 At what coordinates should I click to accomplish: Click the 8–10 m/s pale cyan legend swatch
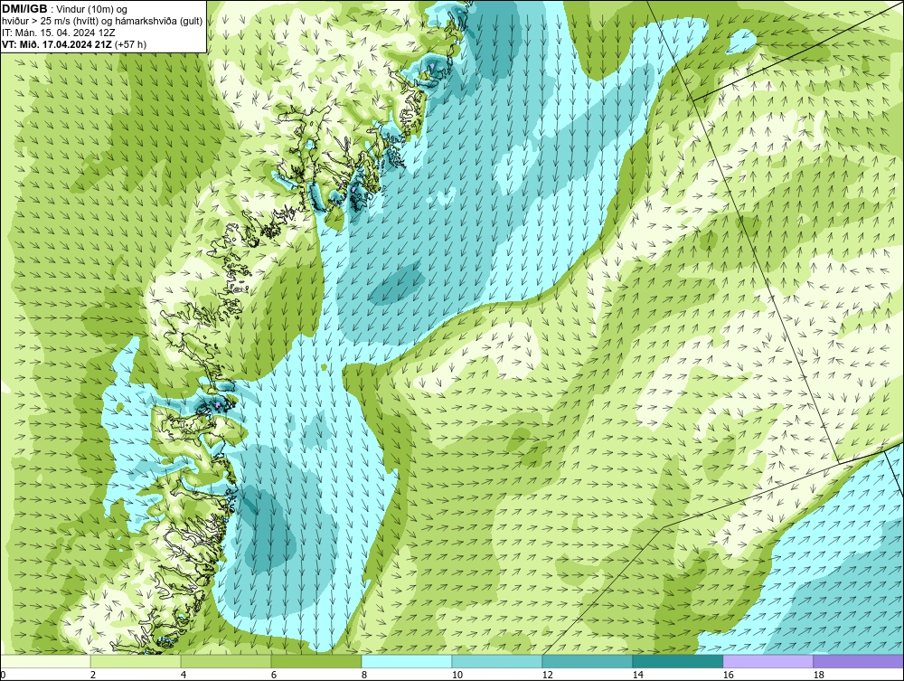(407, 661)
